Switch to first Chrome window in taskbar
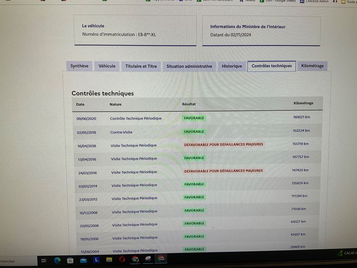Screen dimensions: 357x268 tap(135, 259)
